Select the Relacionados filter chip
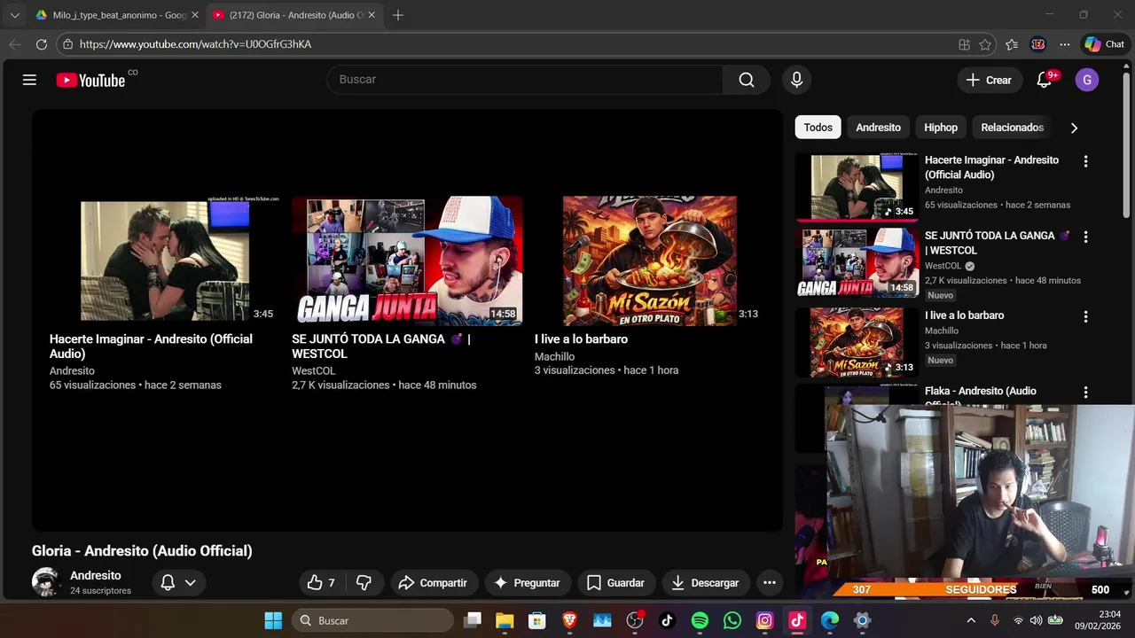Viewport: 1135px width, 638px height. 1012,128
